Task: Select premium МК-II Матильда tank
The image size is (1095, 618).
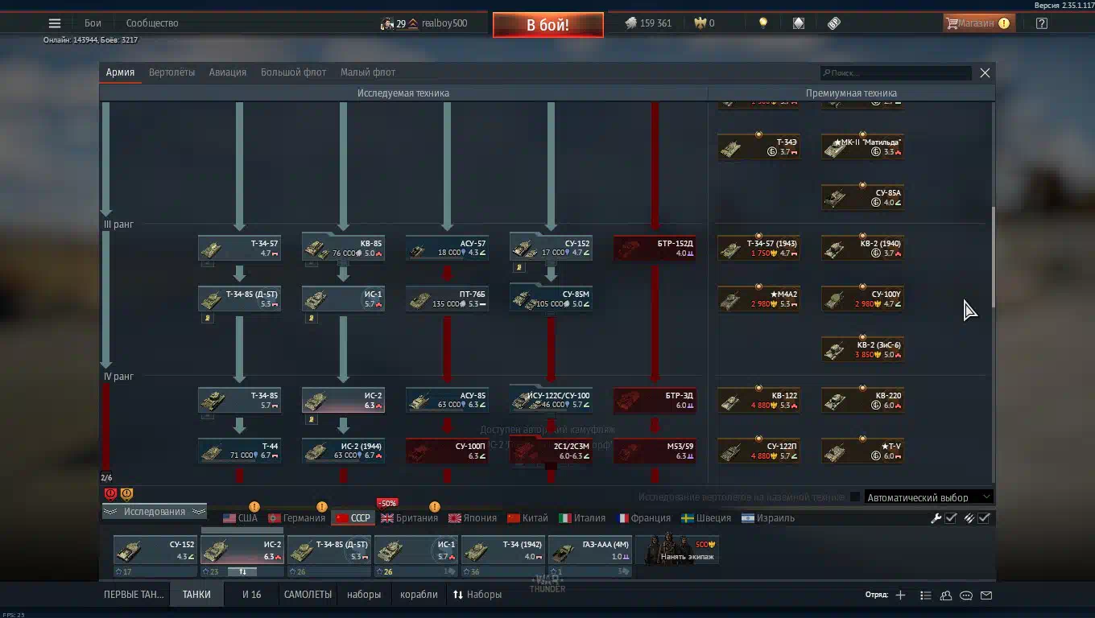Action: click(862, 146)
